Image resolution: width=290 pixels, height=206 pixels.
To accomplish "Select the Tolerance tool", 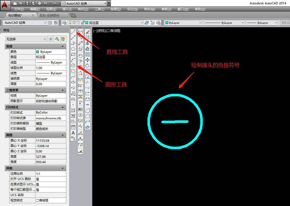I will pyautogui.click(x=81, y=109).
